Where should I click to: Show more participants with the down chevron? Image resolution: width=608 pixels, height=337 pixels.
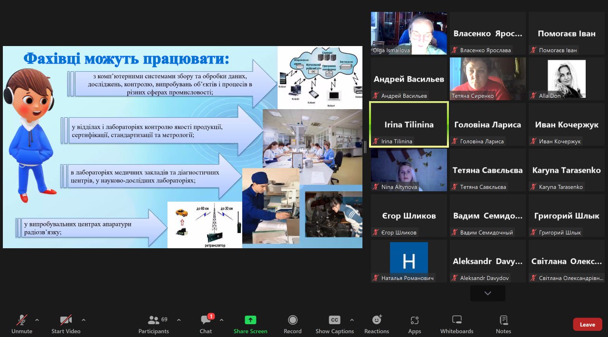pyautogui.click(x=488, y=293)
